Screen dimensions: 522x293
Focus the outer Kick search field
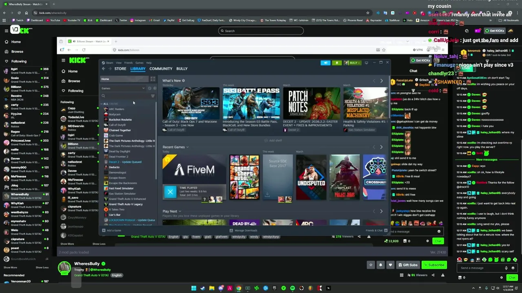261,31
